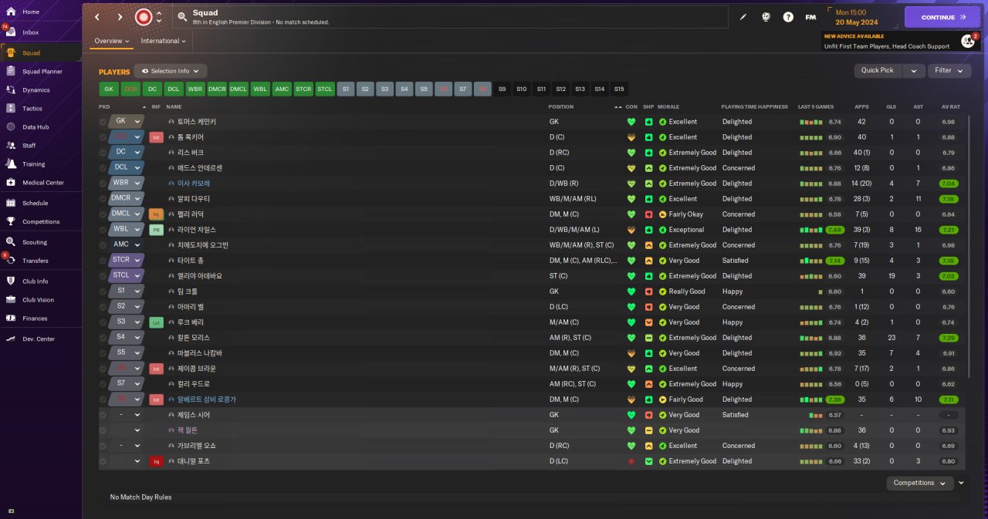This screenshot has height=519, width=988.
Task: Go back with the left arrow
Action: click(97, 17)
